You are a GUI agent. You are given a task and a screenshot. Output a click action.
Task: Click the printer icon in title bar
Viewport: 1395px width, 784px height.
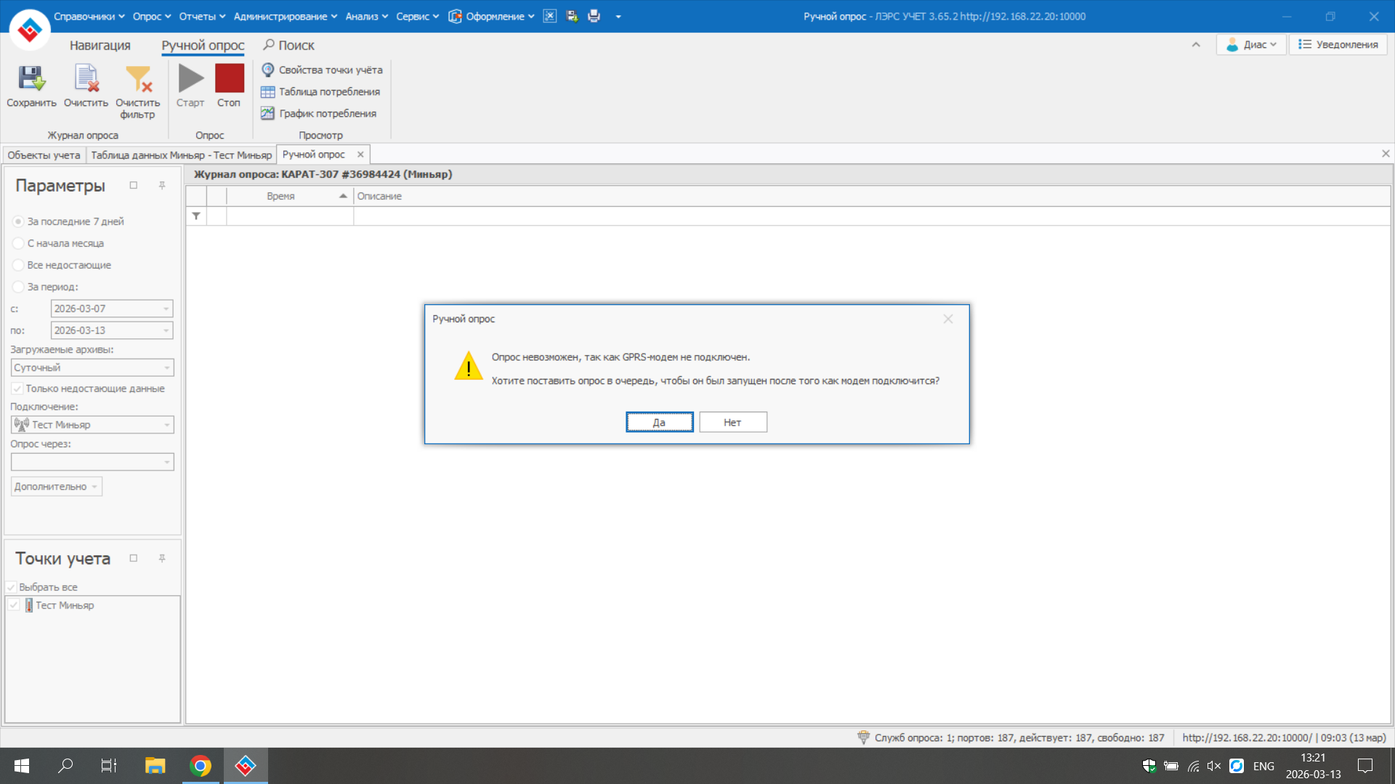coord(594,16)
